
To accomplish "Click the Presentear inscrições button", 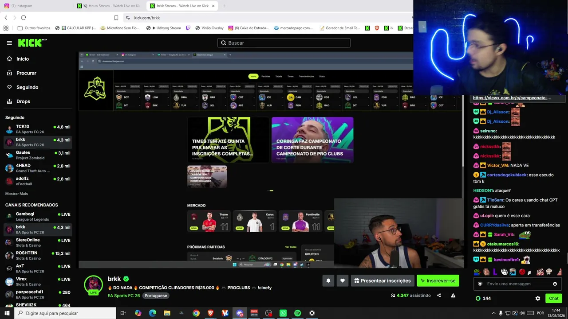I will tap(383, 280).
